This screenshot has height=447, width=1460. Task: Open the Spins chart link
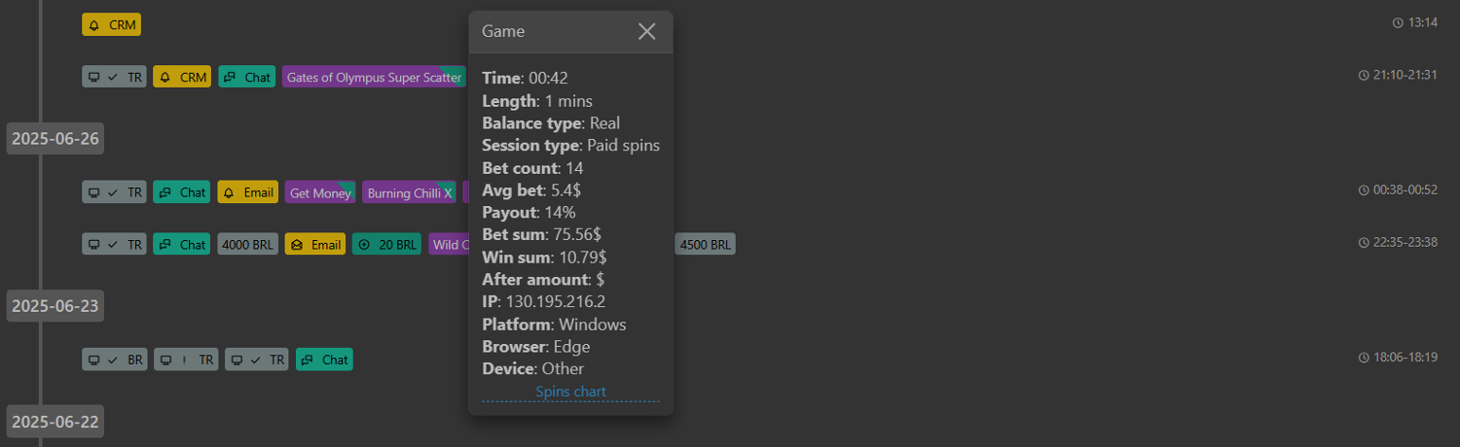(570, 392)
